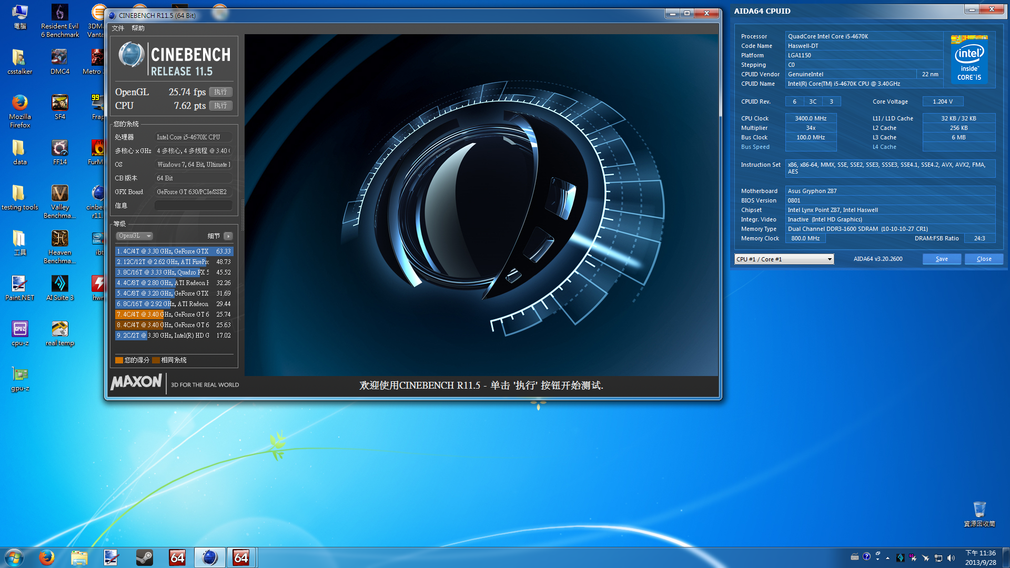1010x568 pixels.
Task: Launch Heaven Benchmark desktop shortcut
Action: click(x=59, y=239)
